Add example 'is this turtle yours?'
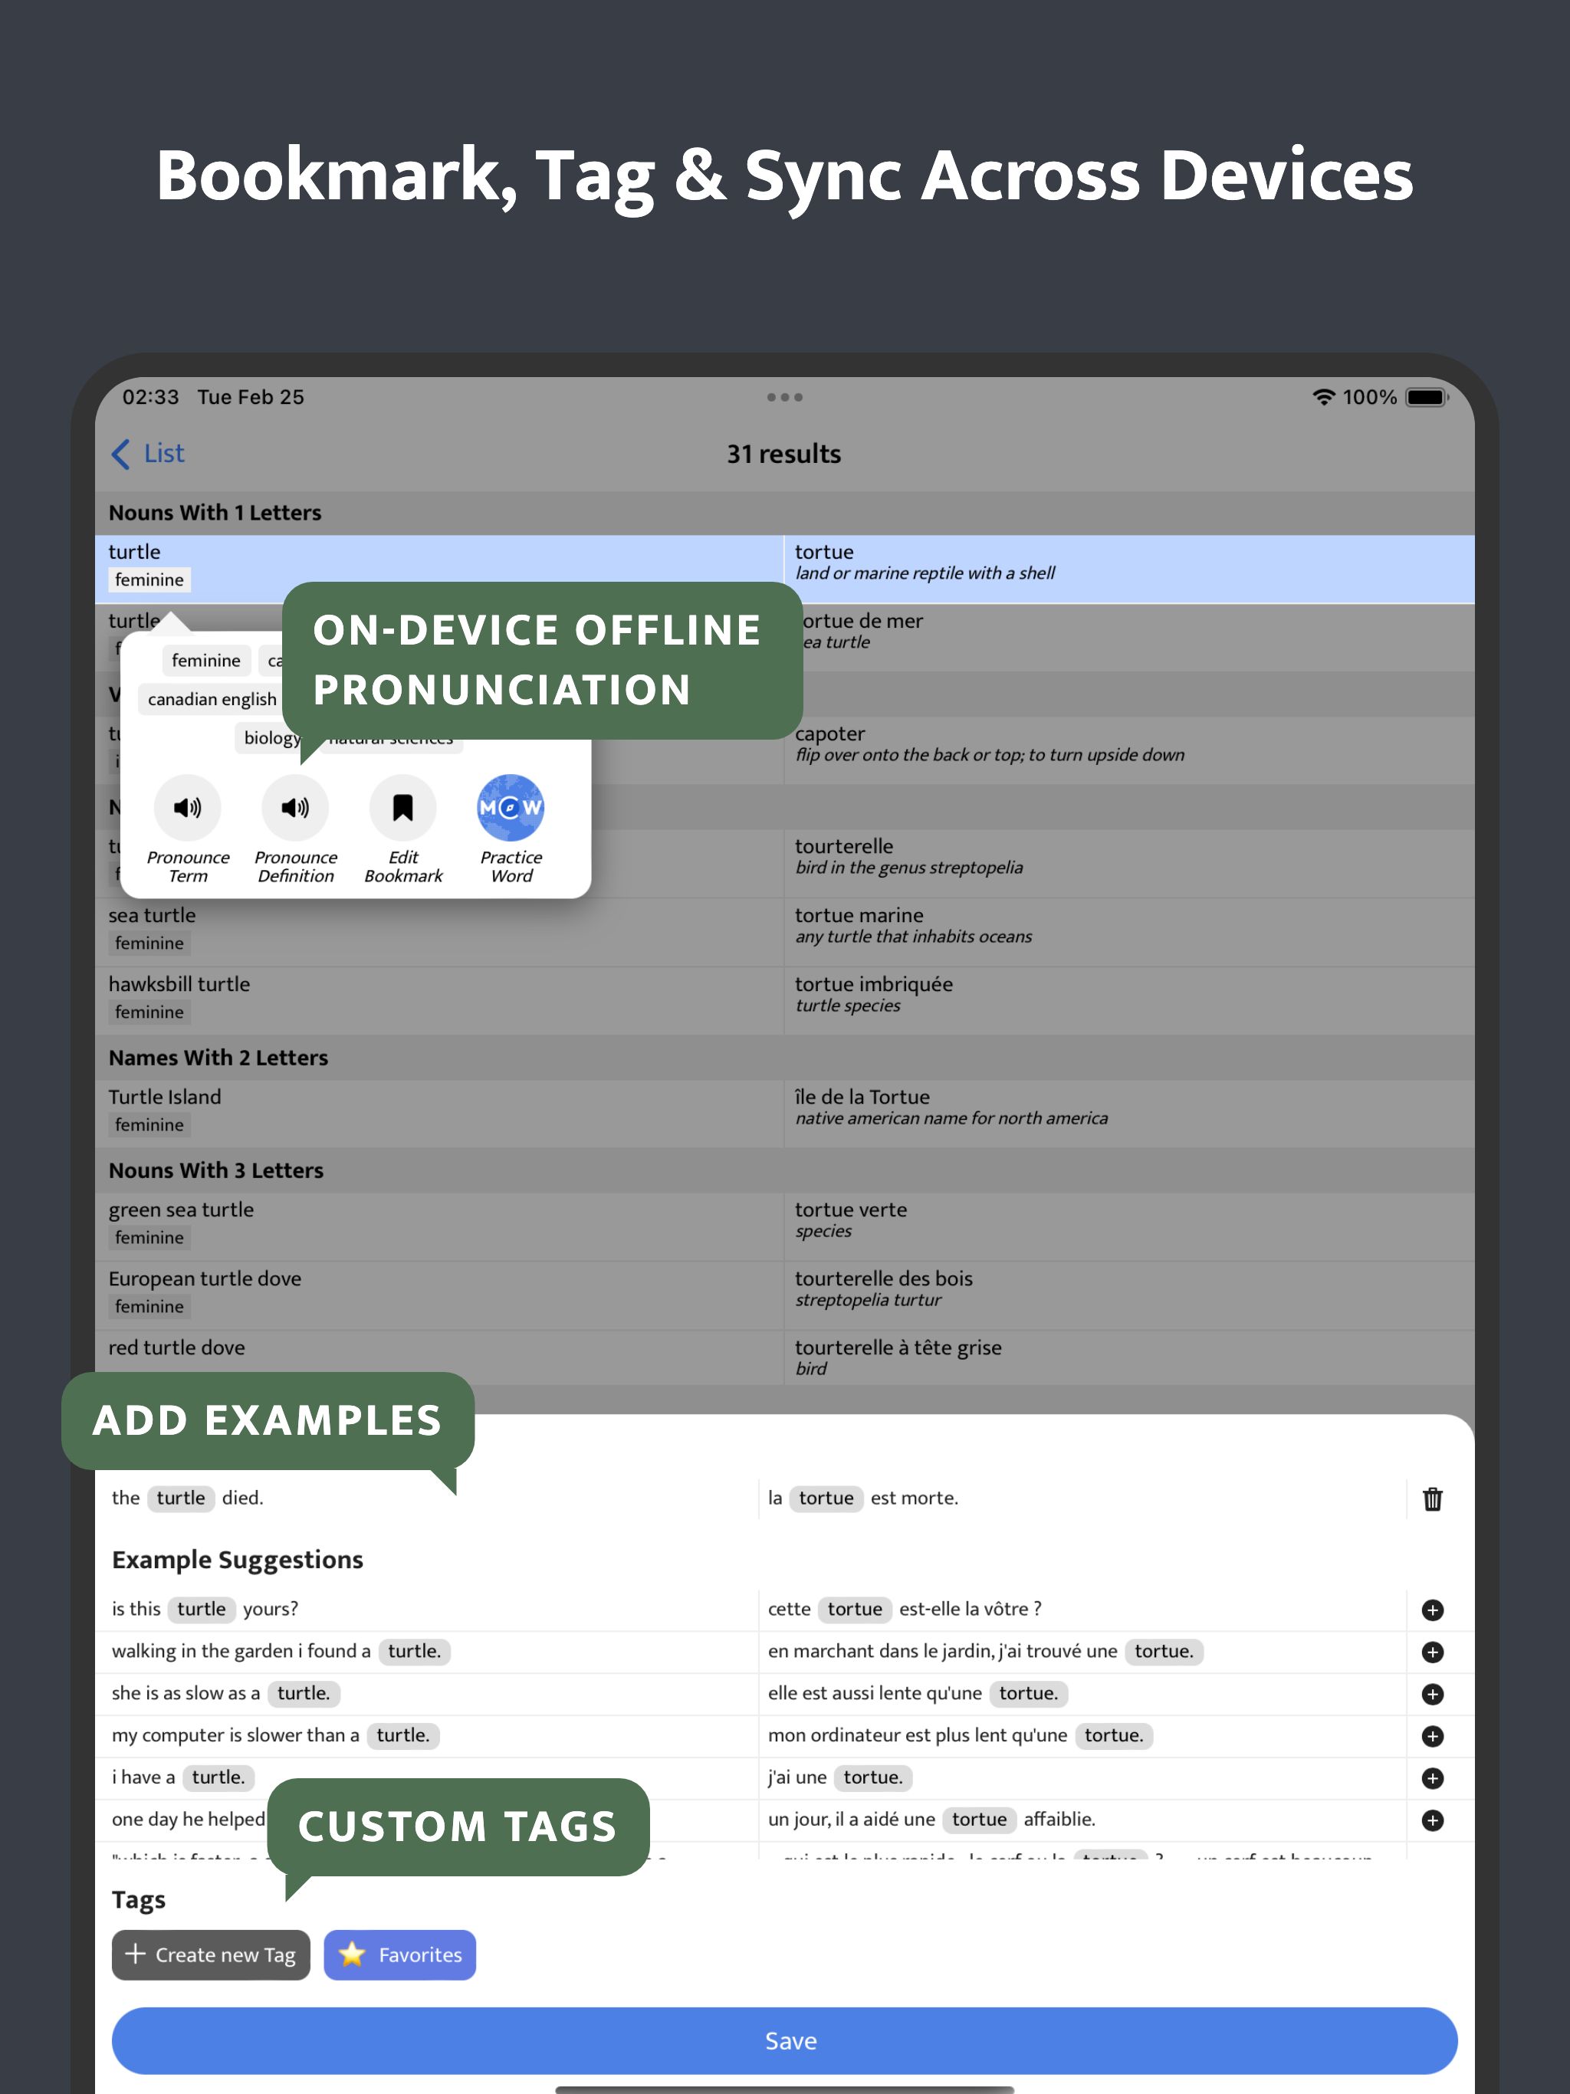The height and width of the screenshot is (2094, 1570). (1432, 1610)
